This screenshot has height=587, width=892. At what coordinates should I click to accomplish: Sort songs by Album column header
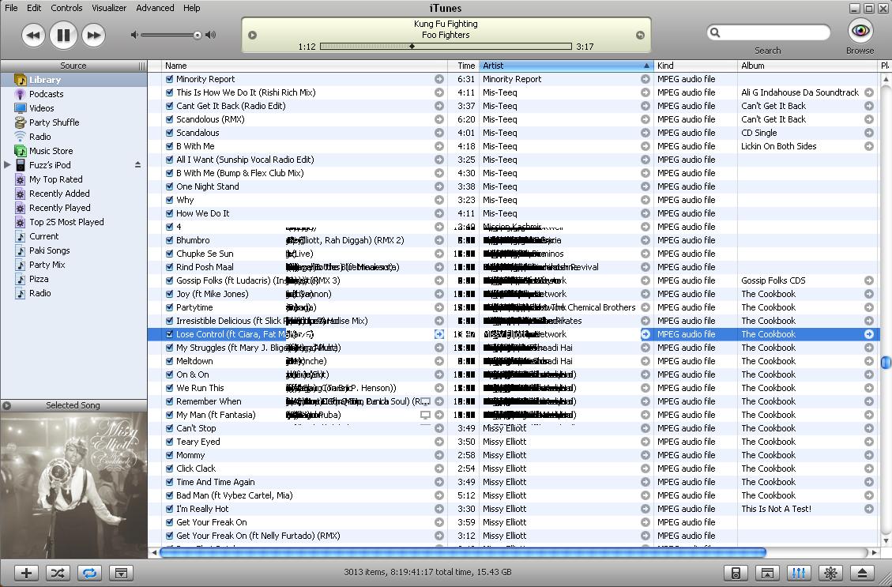[807, 66]
